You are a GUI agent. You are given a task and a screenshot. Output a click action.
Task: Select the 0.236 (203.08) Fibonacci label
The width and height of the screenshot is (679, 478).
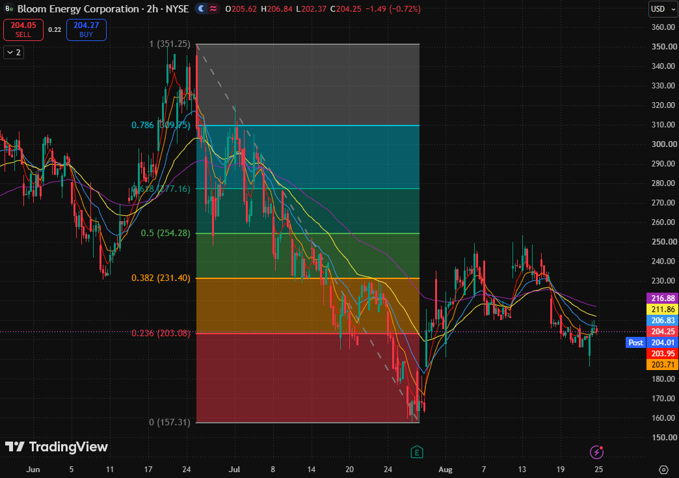161,333
